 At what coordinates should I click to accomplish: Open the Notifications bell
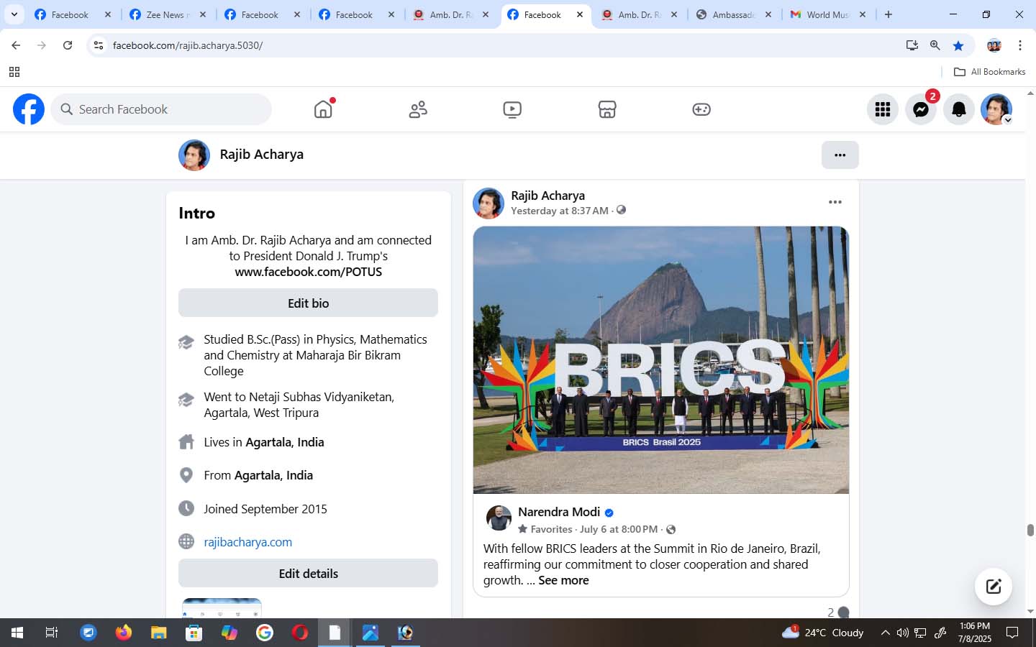pos(959,109)
